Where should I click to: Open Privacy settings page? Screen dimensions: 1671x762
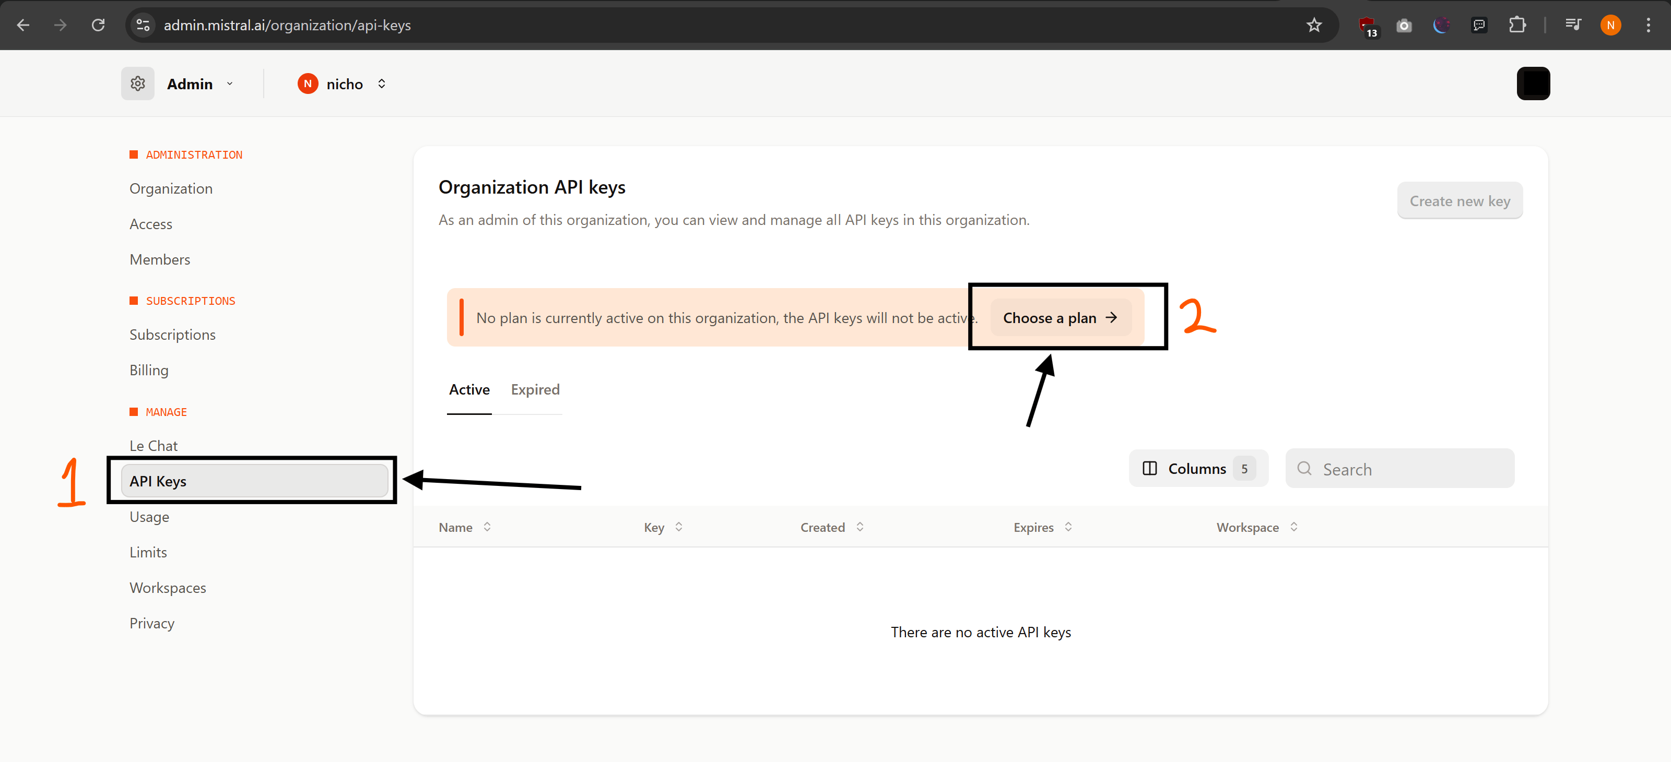click(152, 623)
